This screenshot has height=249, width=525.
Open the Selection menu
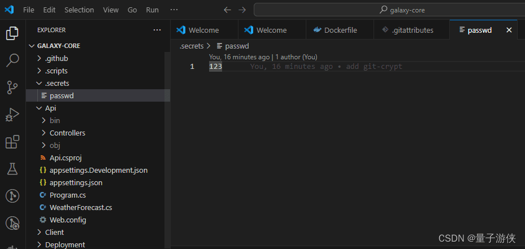click(x=79, y=10)
